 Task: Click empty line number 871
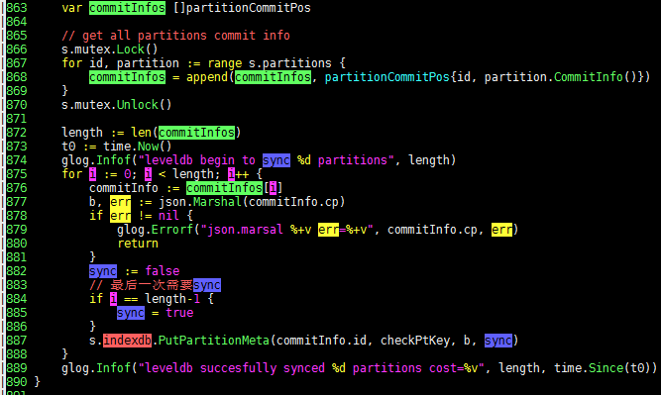[x=17, y=119]
